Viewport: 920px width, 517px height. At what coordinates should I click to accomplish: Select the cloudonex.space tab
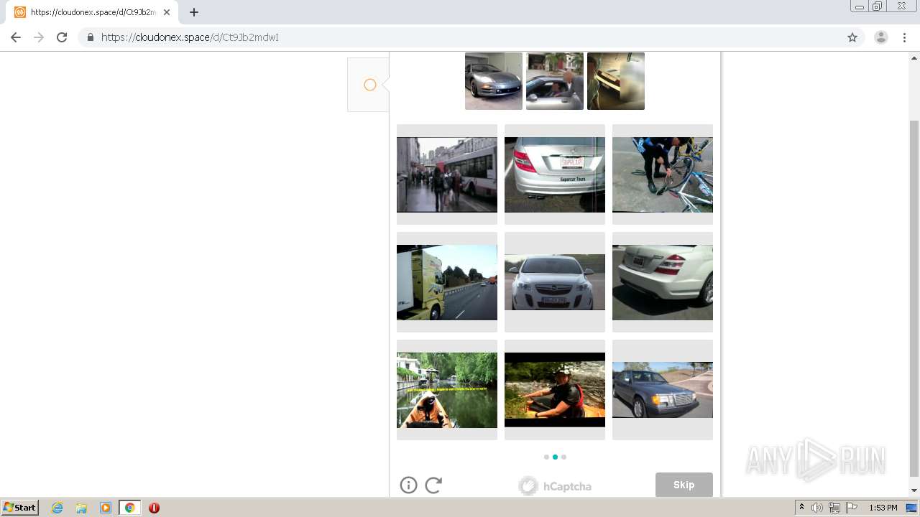[93, 12]
